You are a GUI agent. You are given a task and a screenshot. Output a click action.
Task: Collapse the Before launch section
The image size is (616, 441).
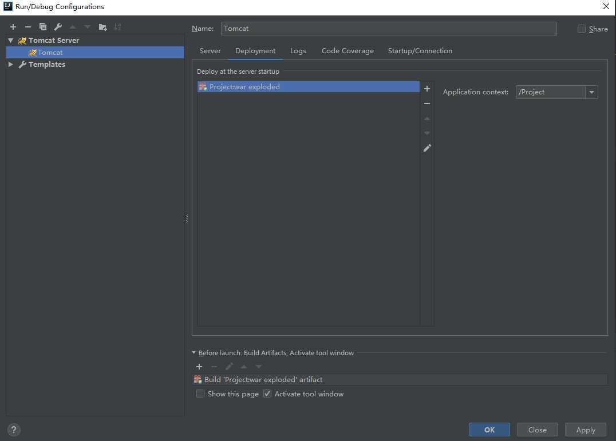(194, 353)
